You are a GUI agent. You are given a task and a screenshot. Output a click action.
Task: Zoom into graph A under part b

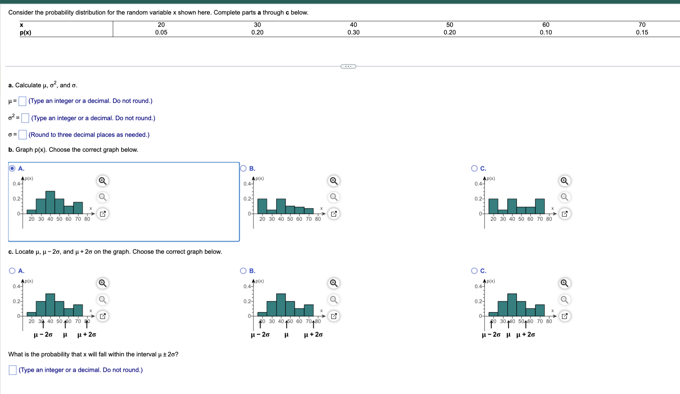click(x=102, y=181)
